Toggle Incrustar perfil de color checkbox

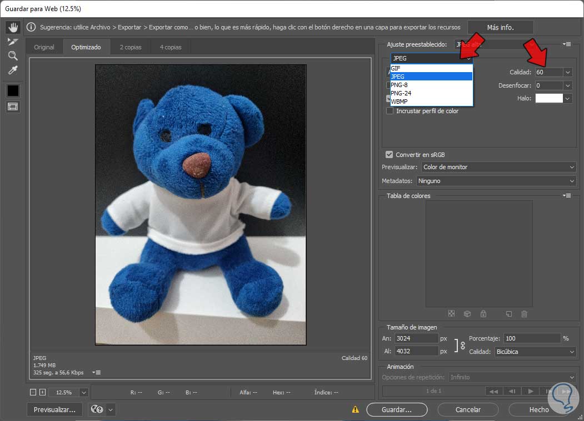coord(390,111)
